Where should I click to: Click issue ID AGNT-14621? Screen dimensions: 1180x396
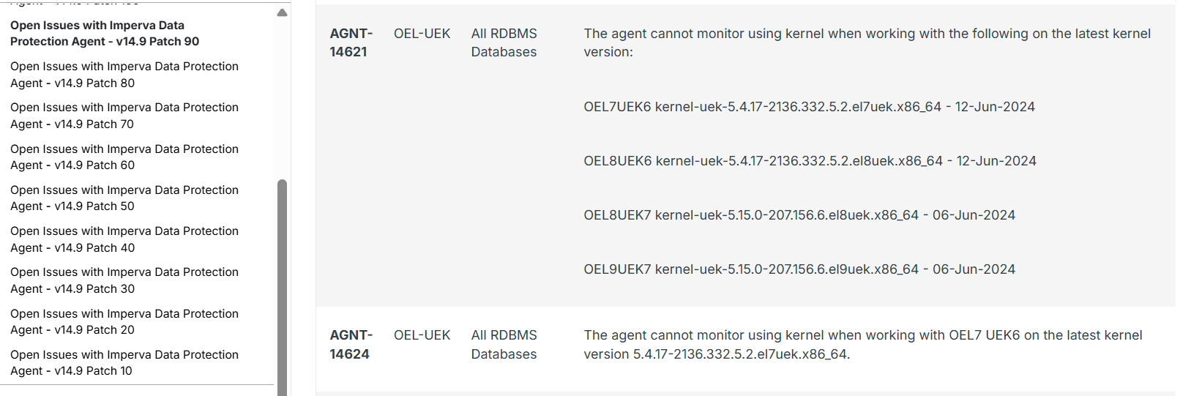pos(351,42)
